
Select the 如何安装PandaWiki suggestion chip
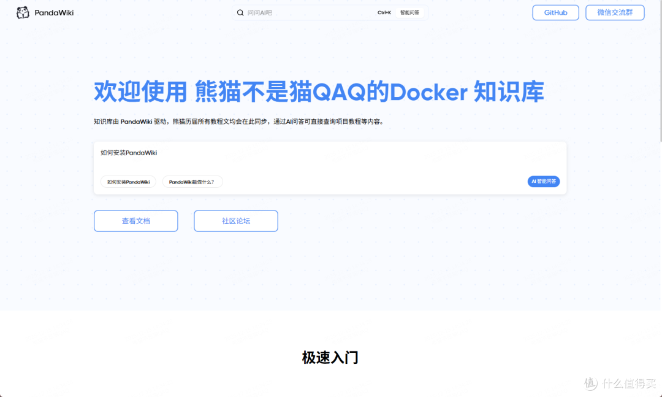pyautogui.click(x=128, y=182)
